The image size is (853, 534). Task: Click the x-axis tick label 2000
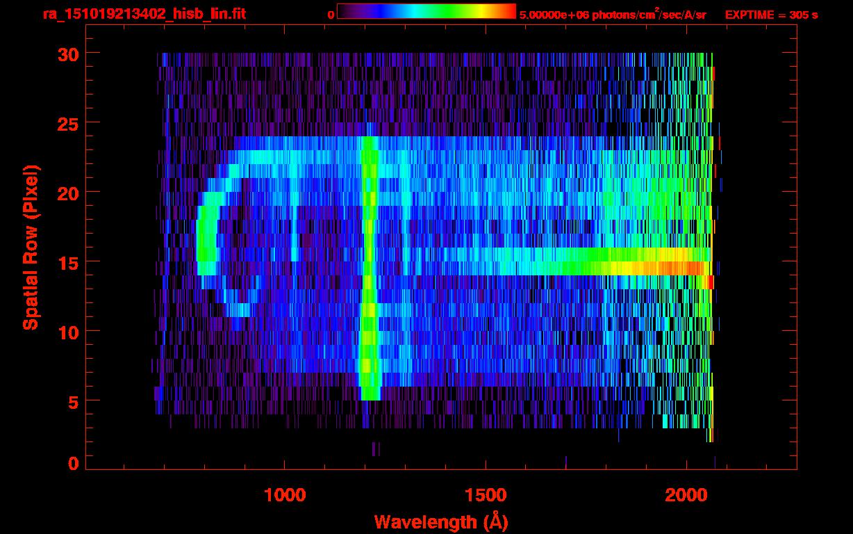click(x=686, y=495)
